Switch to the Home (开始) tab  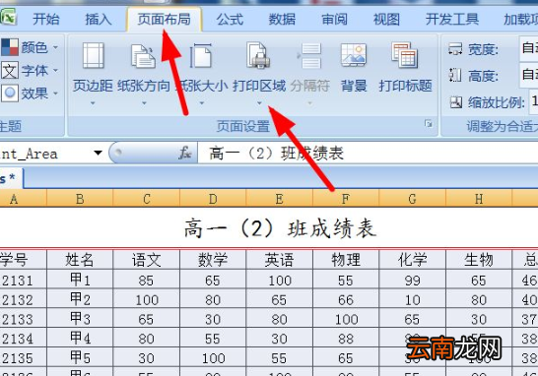tap(46, 20)
